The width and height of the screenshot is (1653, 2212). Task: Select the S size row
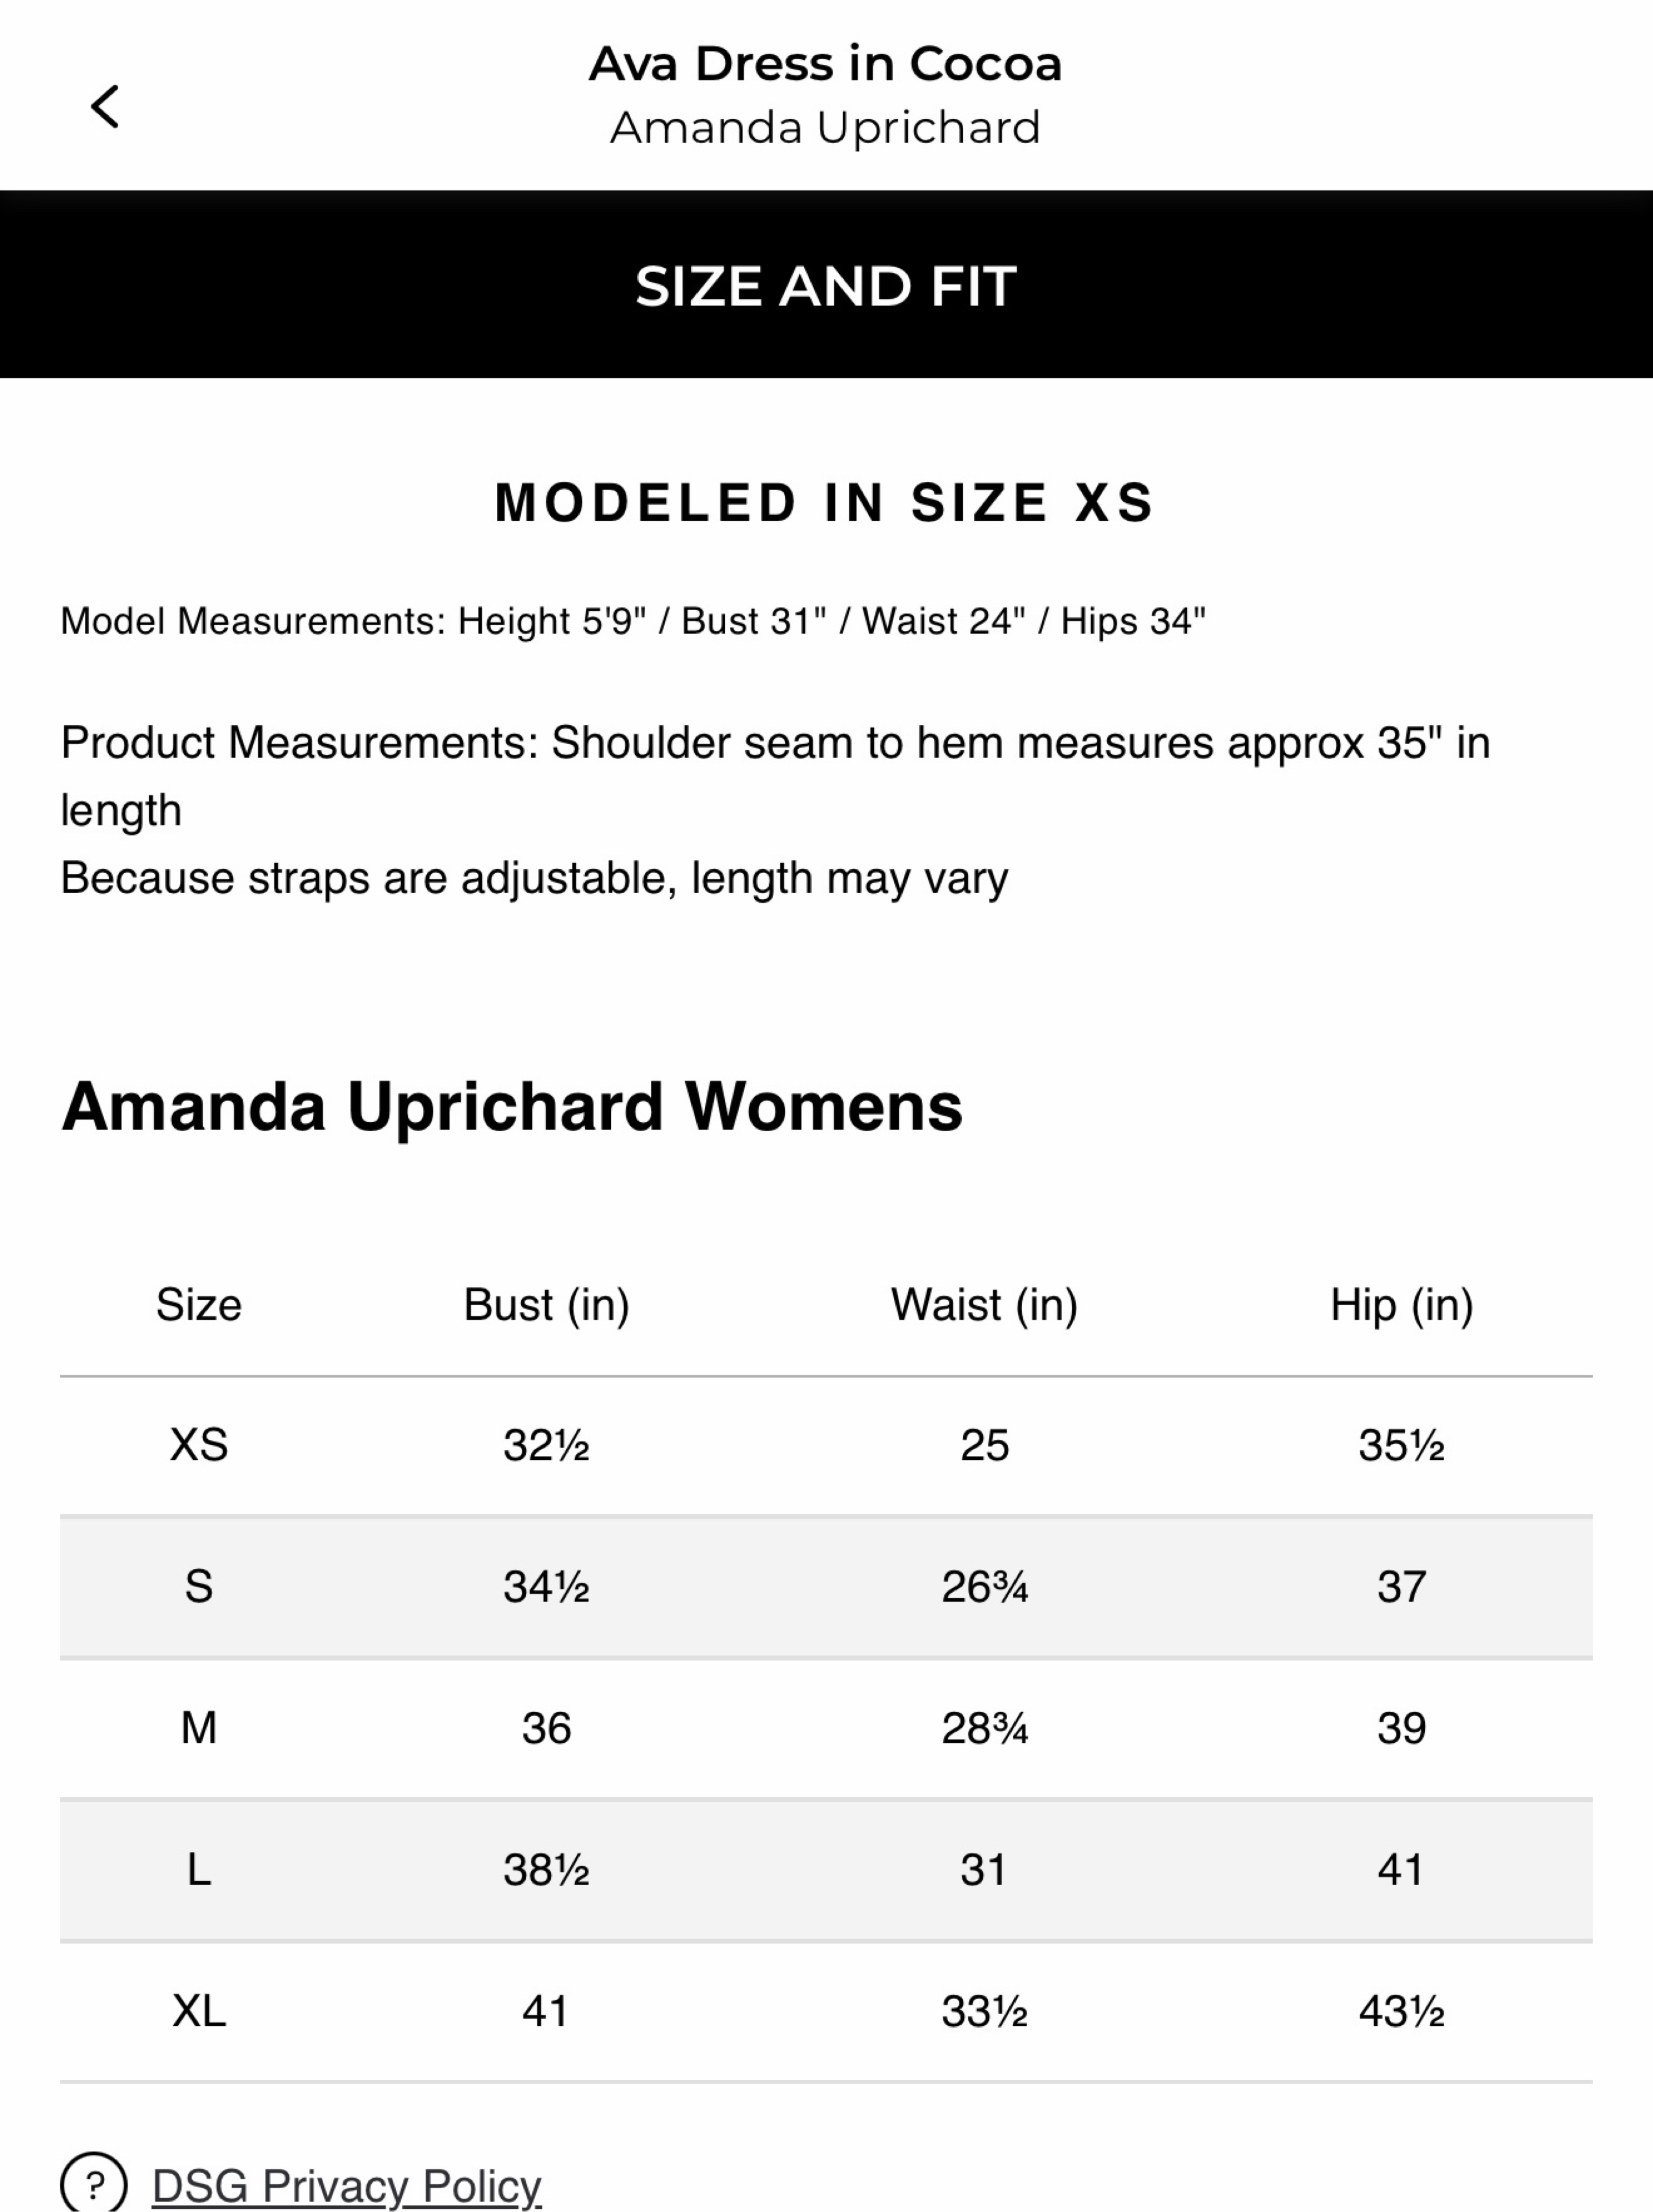(826, 1587)
